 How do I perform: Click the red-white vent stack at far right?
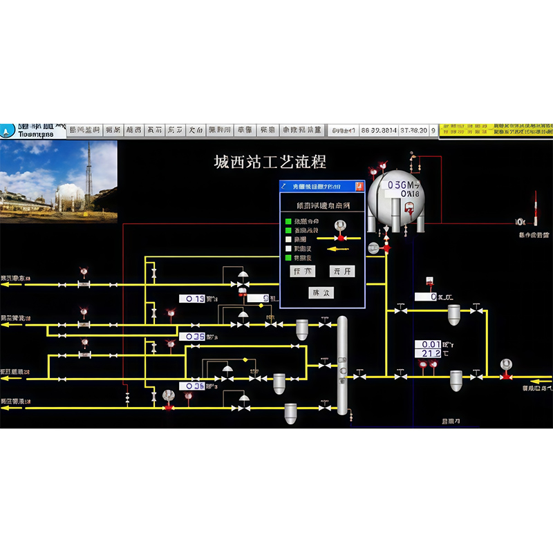tap(535, 209)
